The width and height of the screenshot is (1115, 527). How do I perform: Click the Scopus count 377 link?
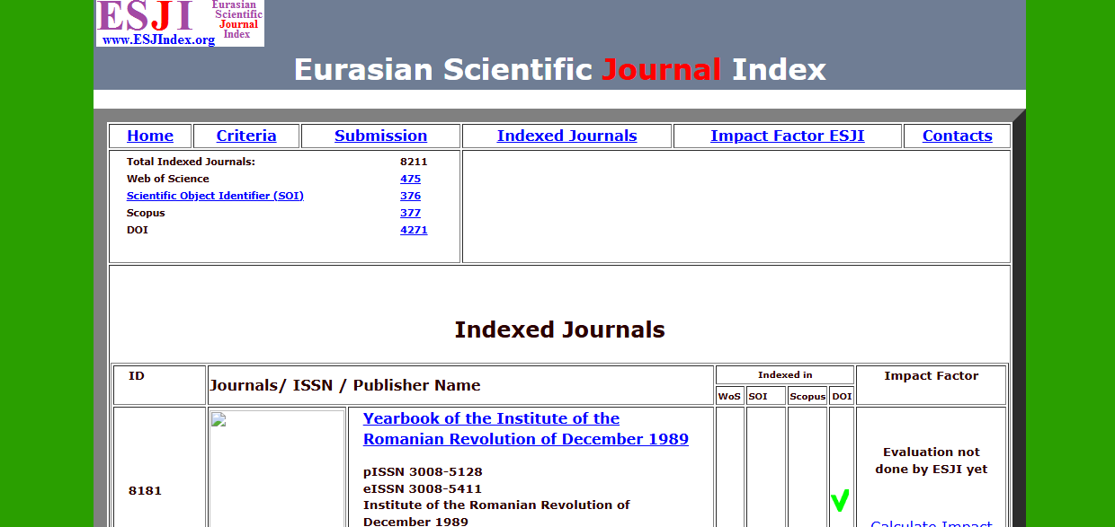410,213
